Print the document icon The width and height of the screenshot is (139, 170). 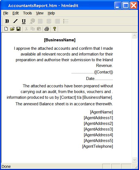click(47, 29)
